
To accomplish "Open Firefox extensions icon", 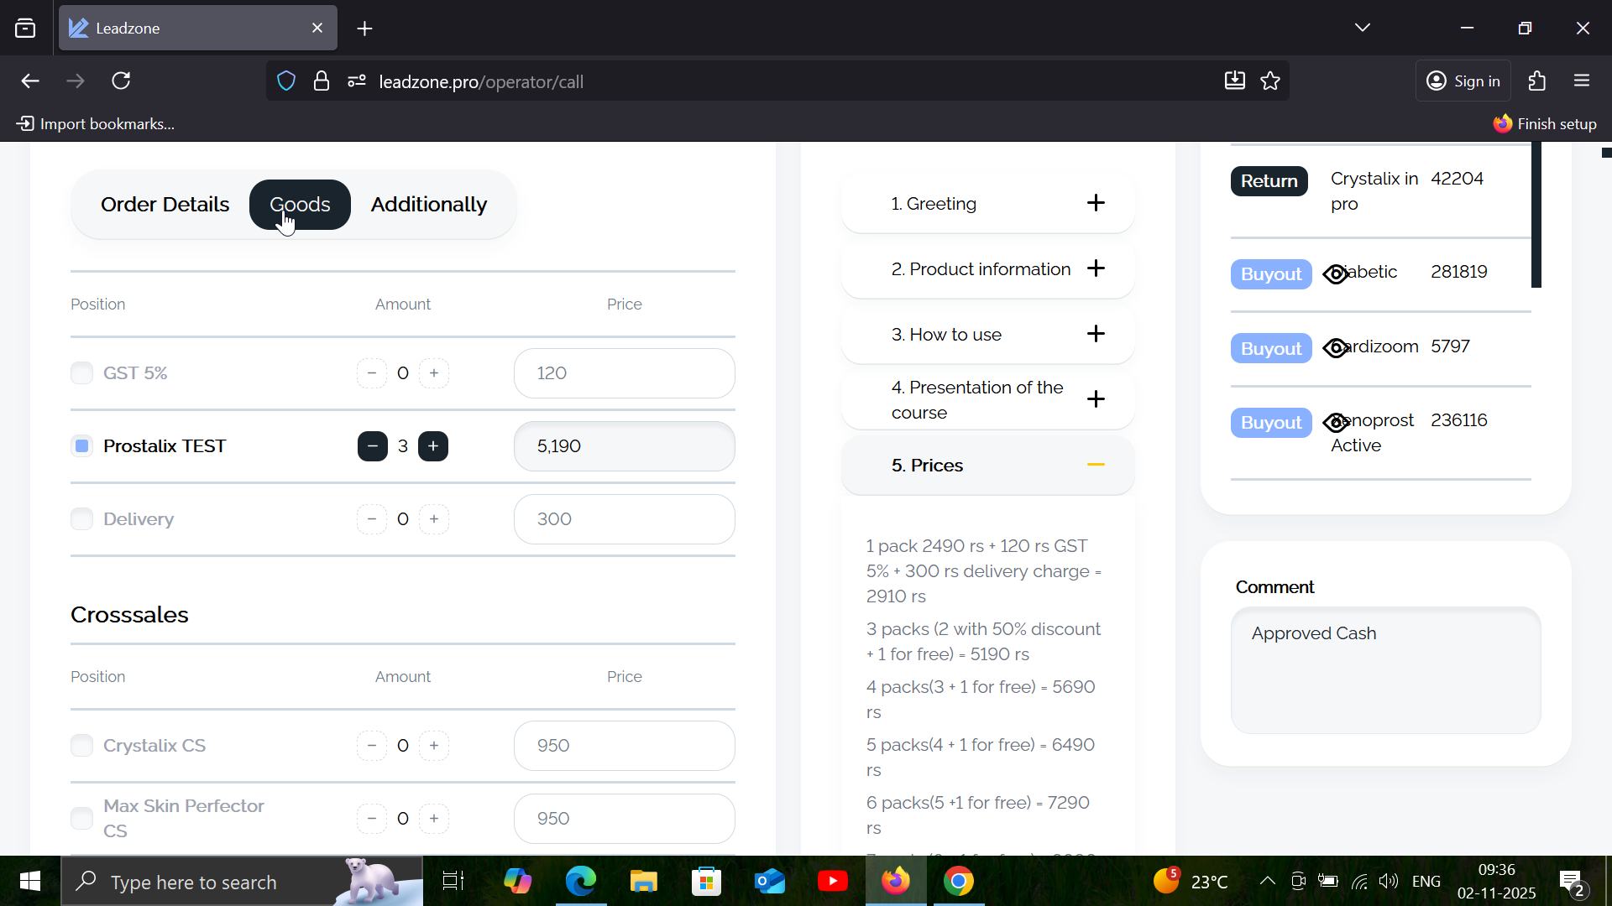I will click(x=1536, y=81).
